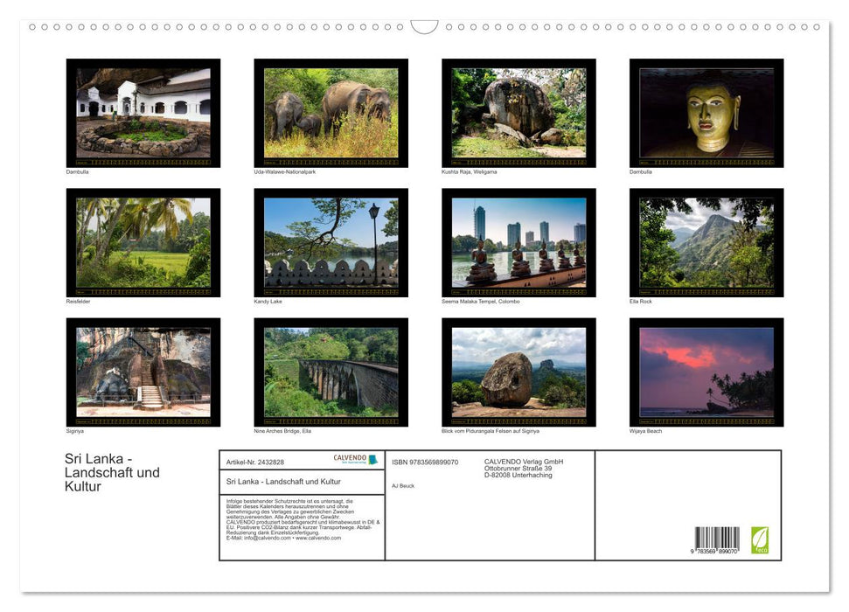Screen dimensions: 849x612
Task: Click the 'Kushta Raja, Weligama' caption
Action: (x=469, y=171)
